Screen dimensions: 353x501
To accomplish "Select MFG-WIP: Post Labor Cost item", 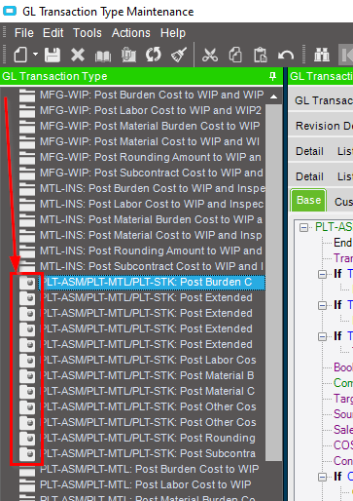I will (151, 110).
